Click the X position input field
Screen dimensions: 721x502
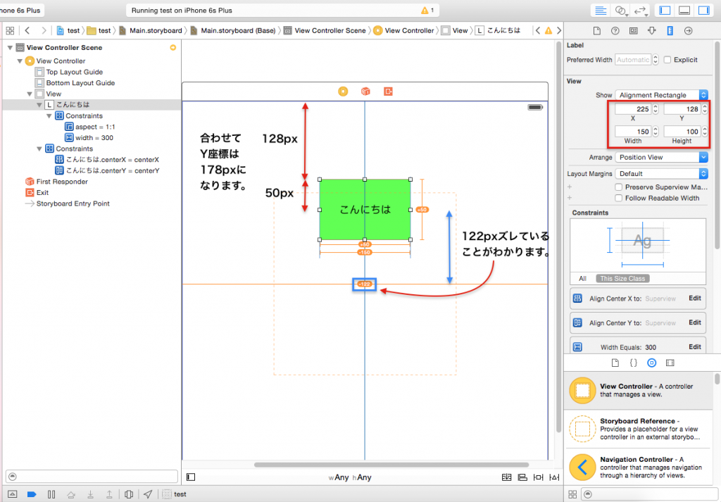point(632,109)
